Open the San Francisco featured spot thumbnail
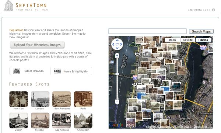The width and height of the screenshot is (221, 133). click(x=62, y=99)
